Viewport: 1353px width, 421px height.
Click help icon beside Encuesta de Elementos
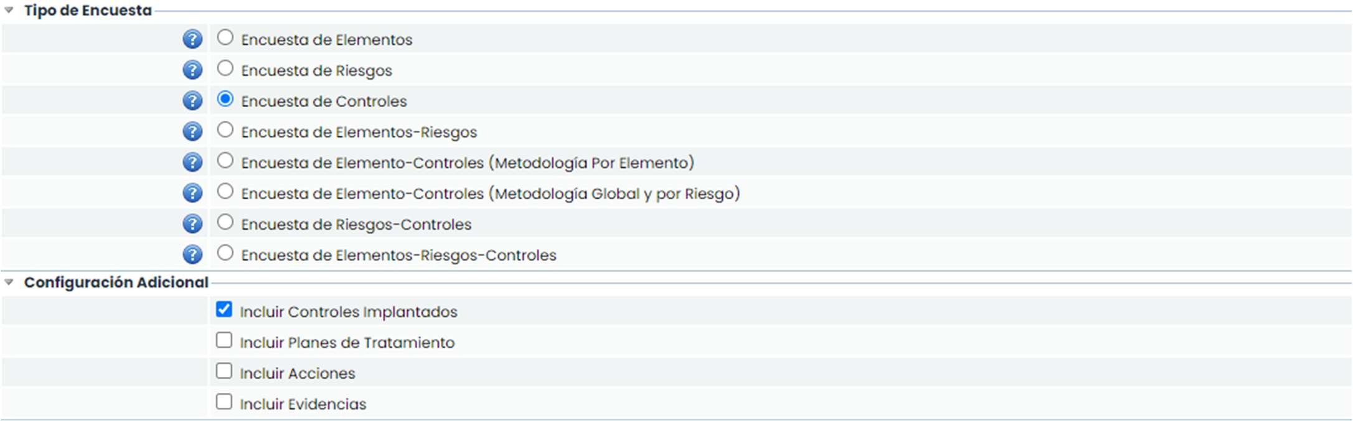192,39
